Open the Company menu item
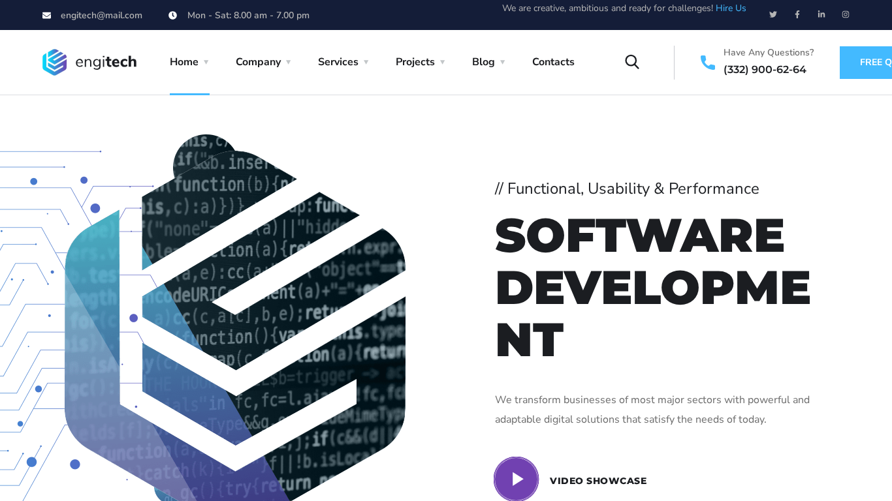 258,62
